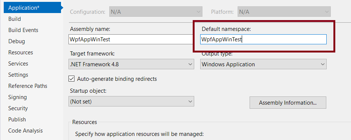Click the Default namespace field

(263, 39)
